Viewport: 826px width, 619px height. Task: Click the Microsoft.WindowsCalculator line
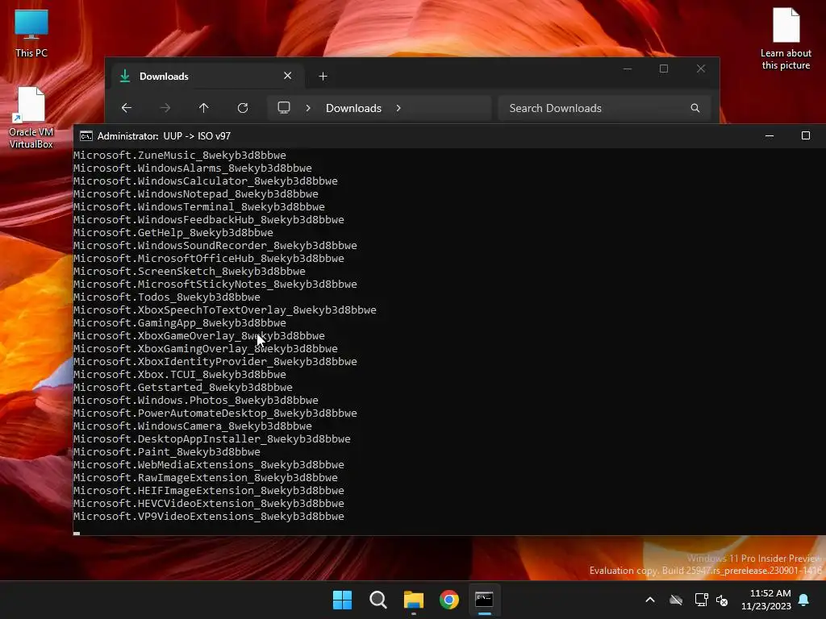[206, 181]
